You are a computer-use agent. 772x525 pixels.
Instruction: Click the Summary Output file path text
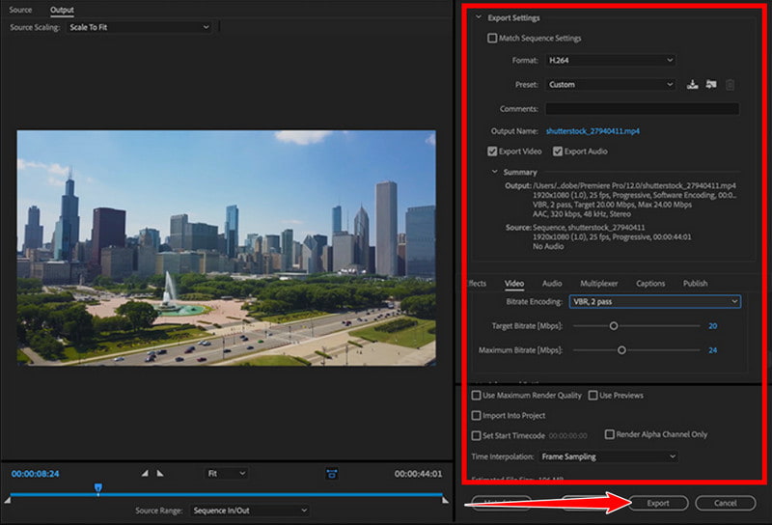point(634,185)
